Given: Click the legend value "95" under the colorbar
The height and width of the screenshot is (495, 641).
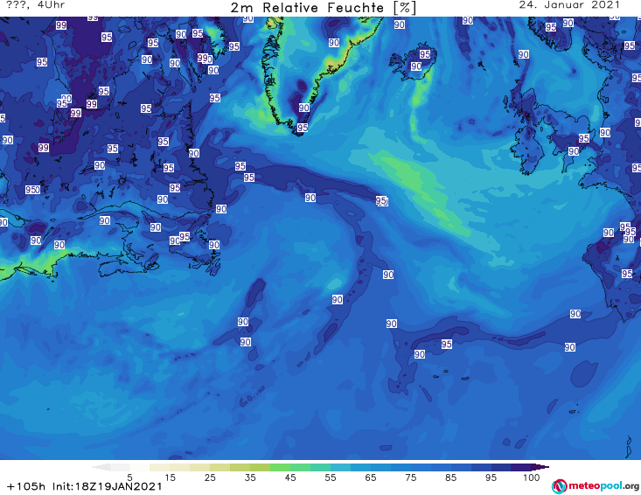Looking at the screenshot, I should pyautogui.click(x=491, y=478).
